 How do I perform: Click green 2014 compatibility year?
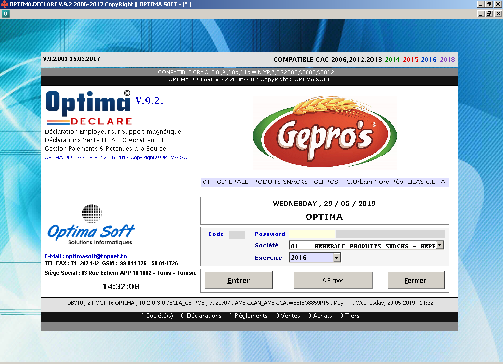pyautogui.click(x=392, y=59)
